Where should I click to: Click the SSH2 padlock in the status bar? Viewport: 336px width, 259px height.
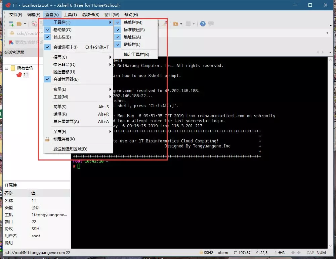tap(202, 252)
